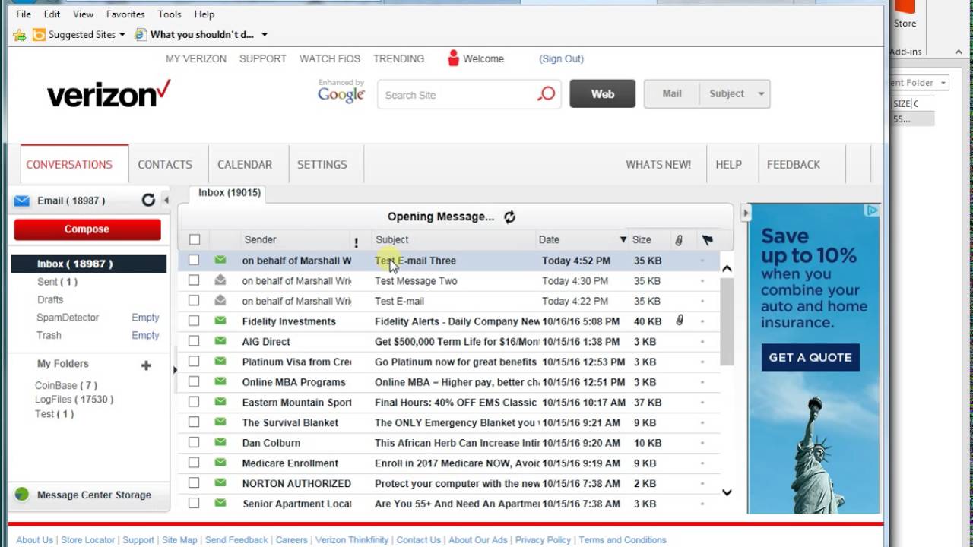The width and height of the screenshot is (973, 547).
Task: Empty the SpamDetector folder
Action: [x=145, y=318]
